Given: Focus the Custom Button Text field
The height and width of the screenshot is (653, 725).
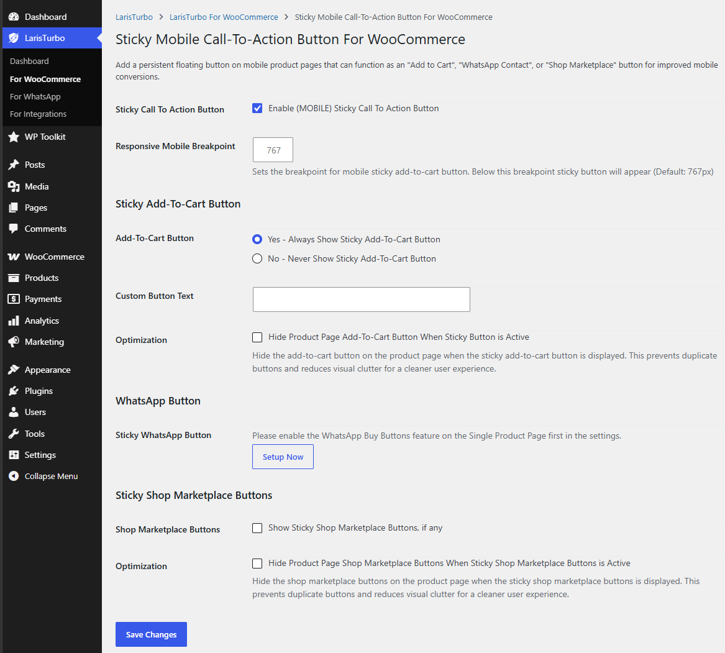Looking at the screenshot, I should tap(362, 299).
